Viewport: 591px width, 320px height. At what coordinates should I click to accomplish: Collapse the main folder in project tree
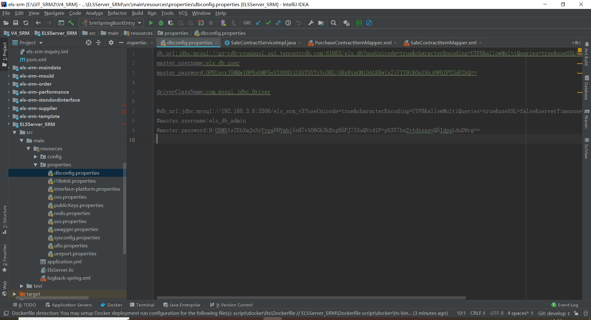(x=22, y=140)
